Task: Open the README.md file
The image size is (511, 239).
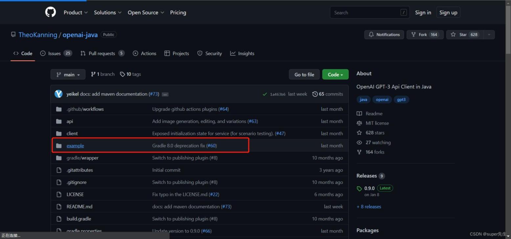Action: [80, 207]
